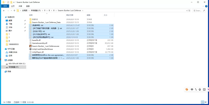Switch to large icons view in status bar
The image size is (209, 105).
[206, 102]
